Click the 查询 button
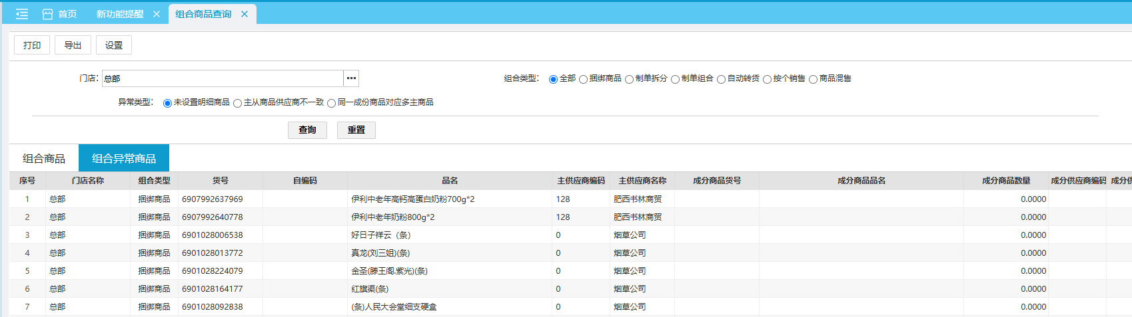The image size is (1132, 317). [x=307, y=130]
